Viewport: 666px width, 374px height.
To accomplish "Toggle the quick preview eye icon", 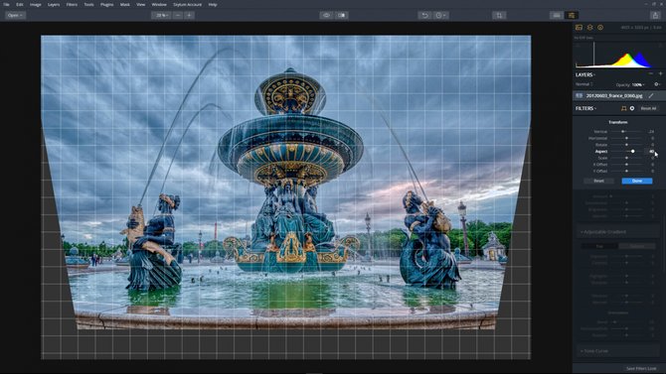I will 326,15.
